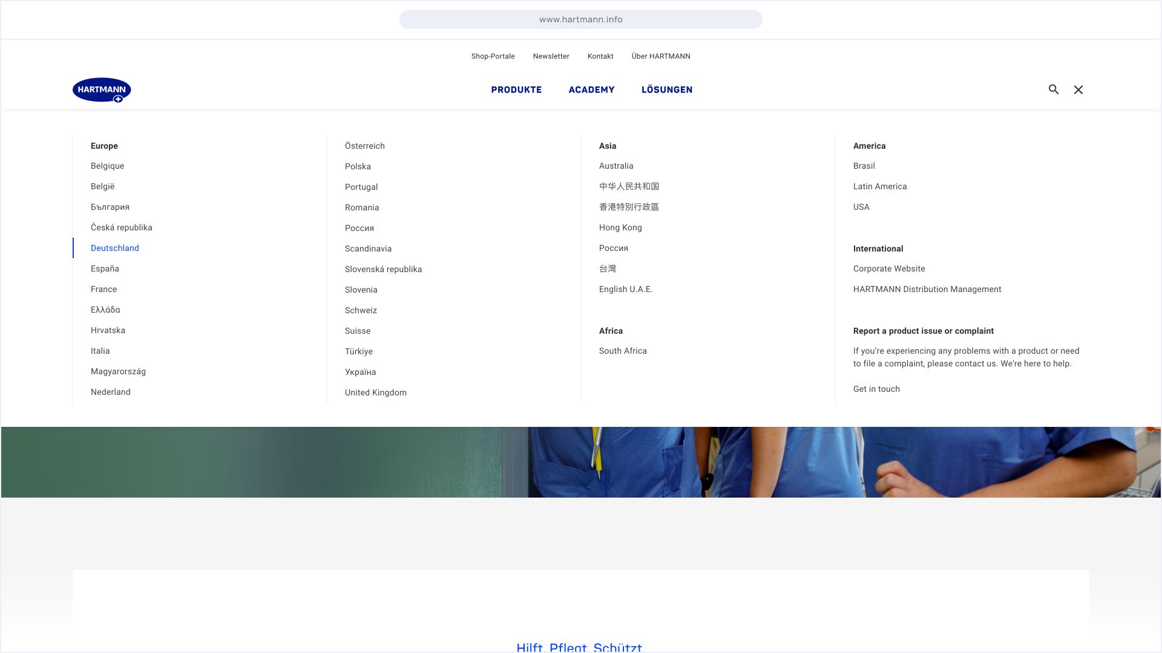Viewport: 1162px width, 653px height.
Task: Close the country selector with X icon
Action: coord(1078,89)
